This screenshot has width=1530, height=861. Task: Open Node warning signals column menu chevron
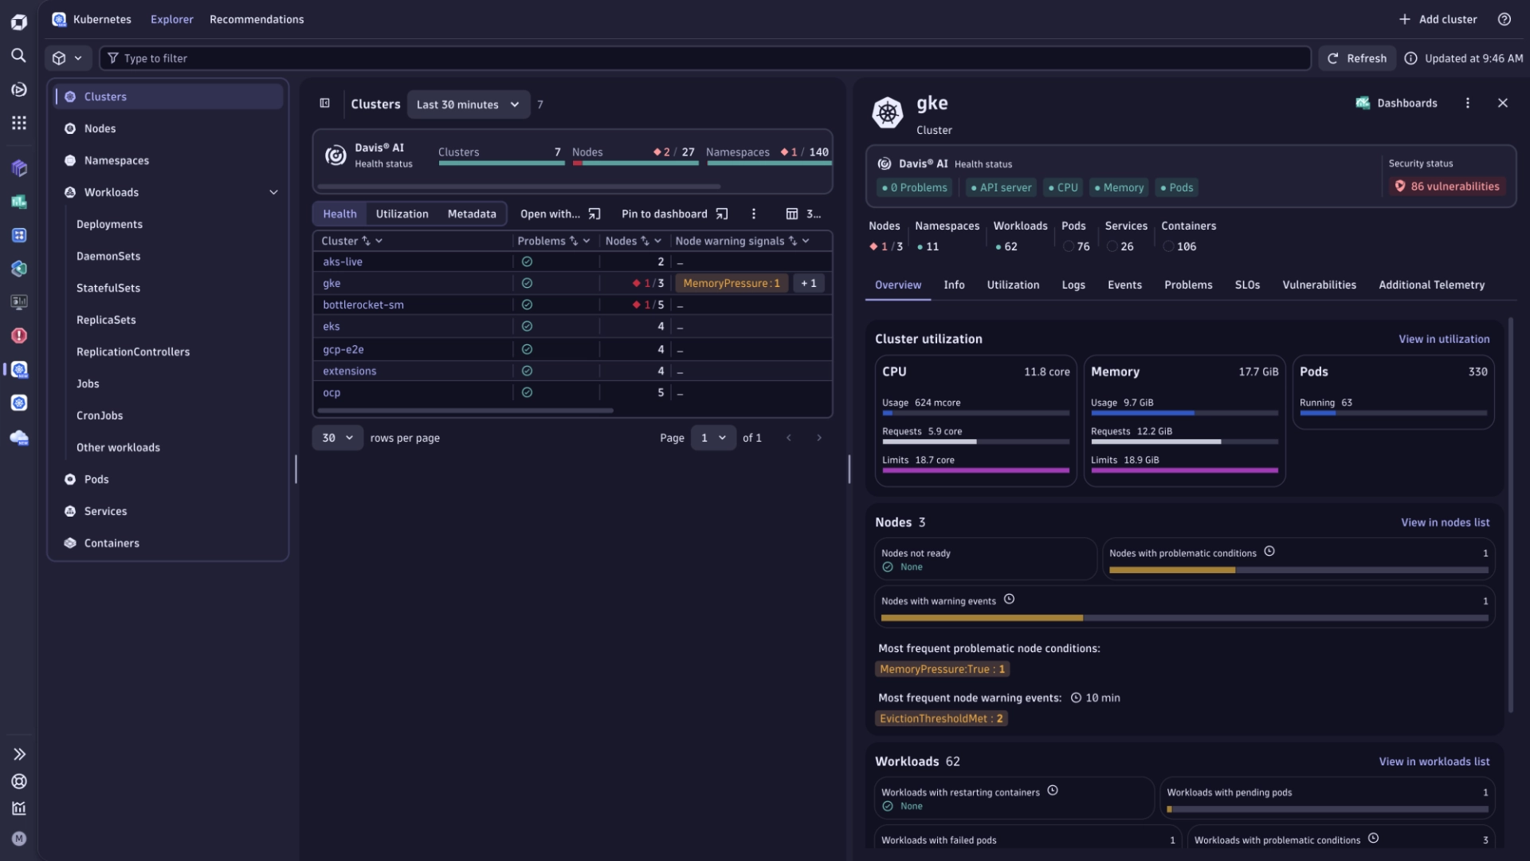806,241
